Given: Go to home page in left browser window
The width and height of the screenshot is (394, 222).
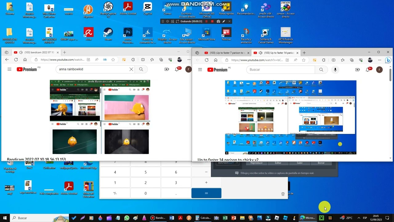Looking at the screenshot, I should (25, 60).
